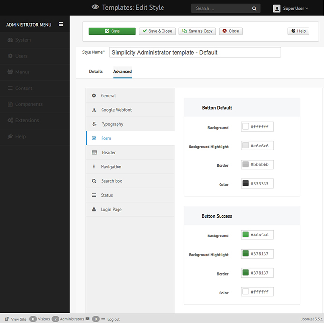The width and height of the screenshot is (324, 323).
Task: Open the General settings section
Action: pos(130,95)
